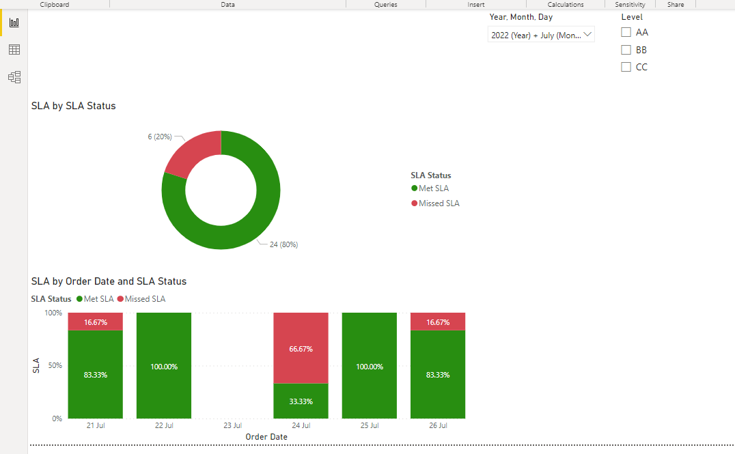Click the Queries ribbon group label
Viewport: 735px width, 454px height.
click(386, 4)
